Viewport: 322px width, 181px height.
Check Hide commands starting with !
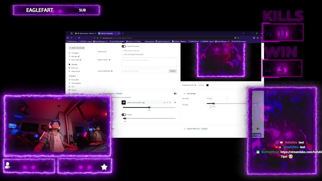pyautogui.click(x=123, y=55)
